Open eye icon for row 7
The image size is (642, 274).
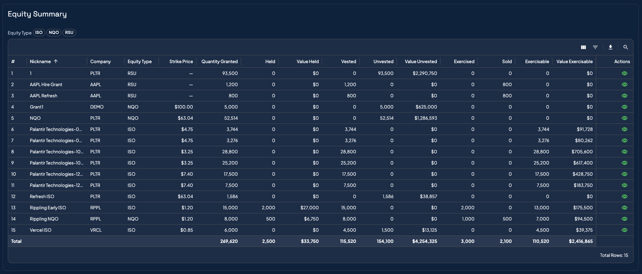pyautogui.click(x=624, y=141)
